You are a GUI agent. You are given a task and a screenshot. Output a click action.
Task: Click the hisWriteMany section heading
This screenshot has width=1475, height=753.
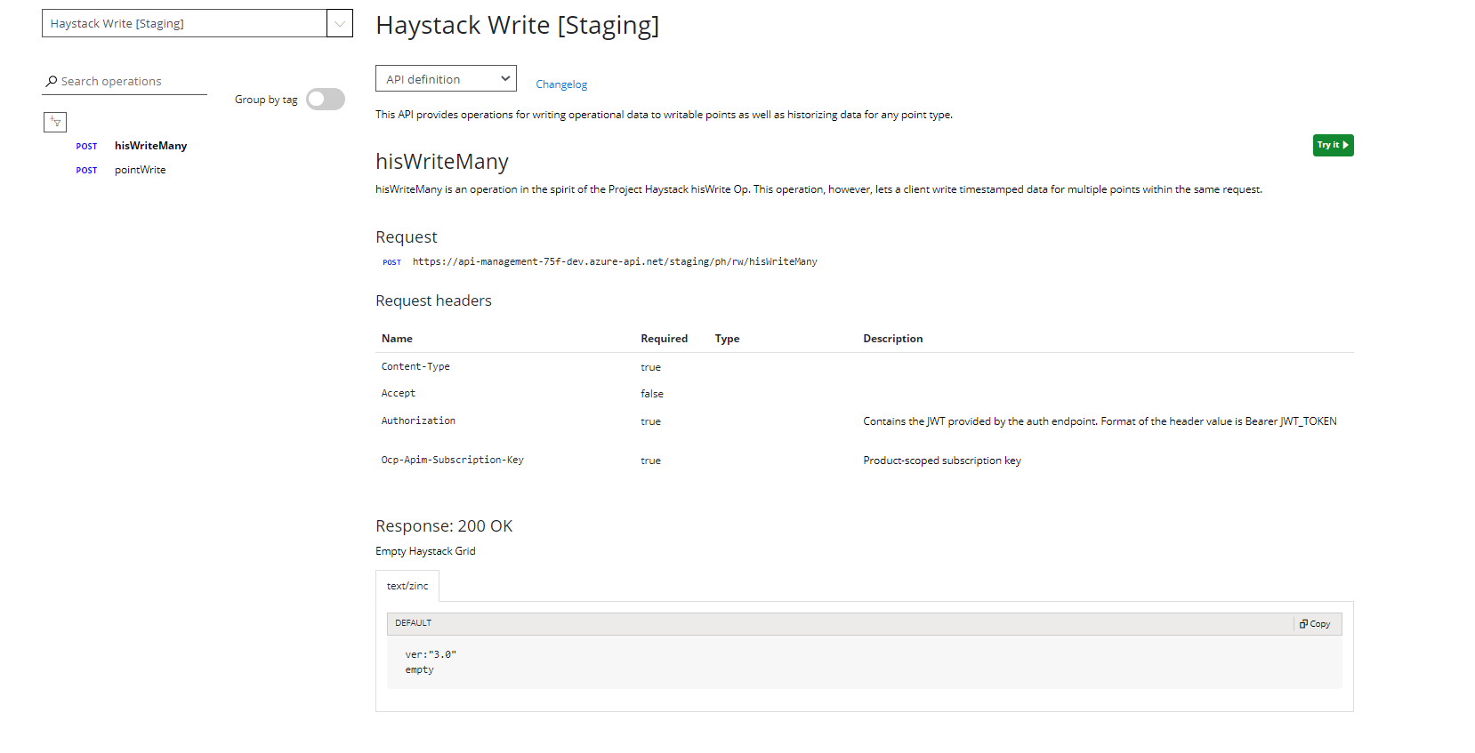(x=442, y=161)
